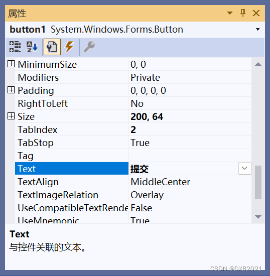Viewport: 270px width, 276px height.
Task: Close the Properties panel
Action: click(x=256, y=13)
